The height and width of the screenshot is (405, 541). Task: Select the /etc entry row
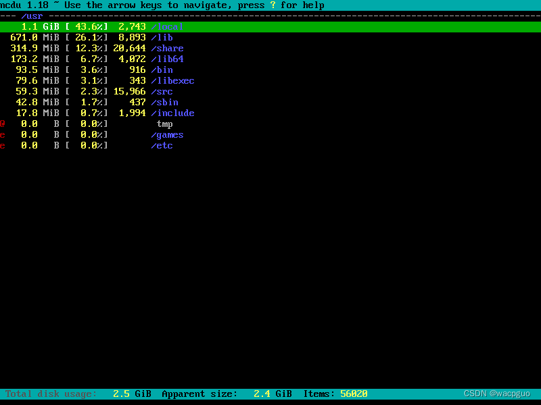[162, 145]
